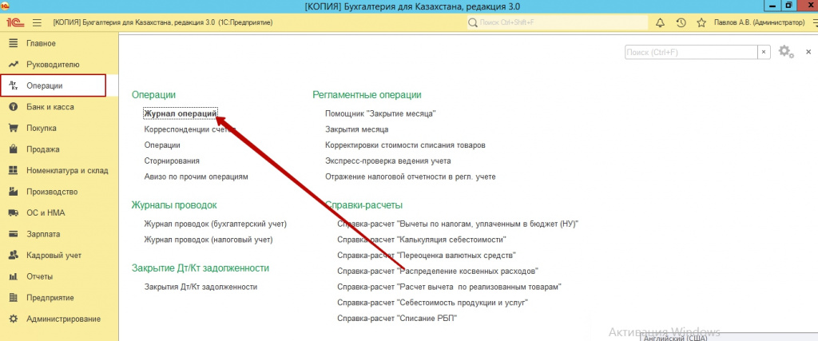Image resolution: width=818 pixels, height=341 pixels.
Task: Open Справка-расчет "Списание РБП"
Action: (x=398, y=318)
